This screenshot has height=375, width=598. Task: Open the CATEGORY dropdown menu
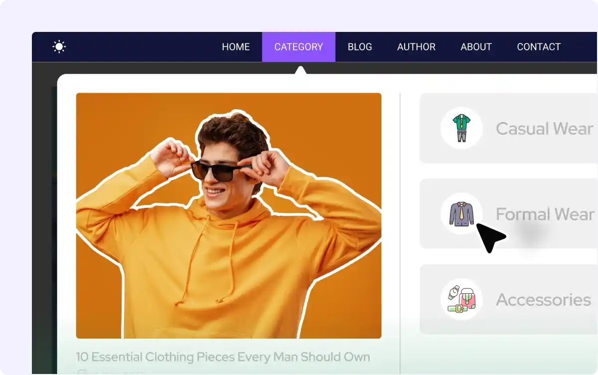click(299, 46)
